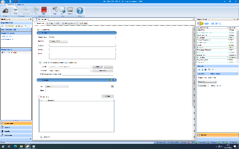Viewport: 239px width, 149px height.
Task: Switch to the second ribbon tab
Action: coord(20,5)
